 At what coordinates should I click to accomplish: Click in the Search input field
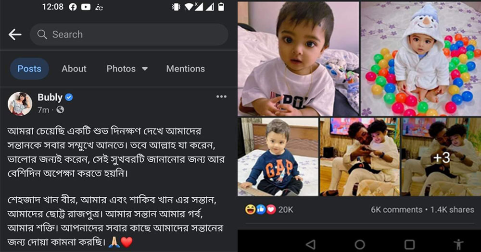click(x=129, y=35)
